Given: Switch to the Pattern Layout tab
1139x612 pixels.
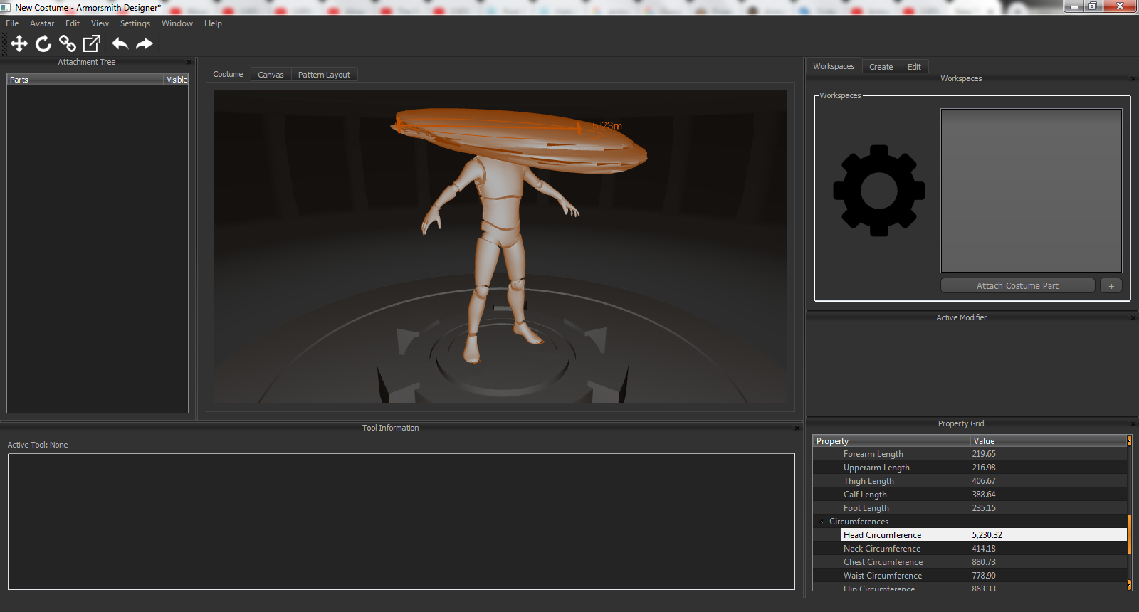Looking at the screenshot, I should (324, 75).
